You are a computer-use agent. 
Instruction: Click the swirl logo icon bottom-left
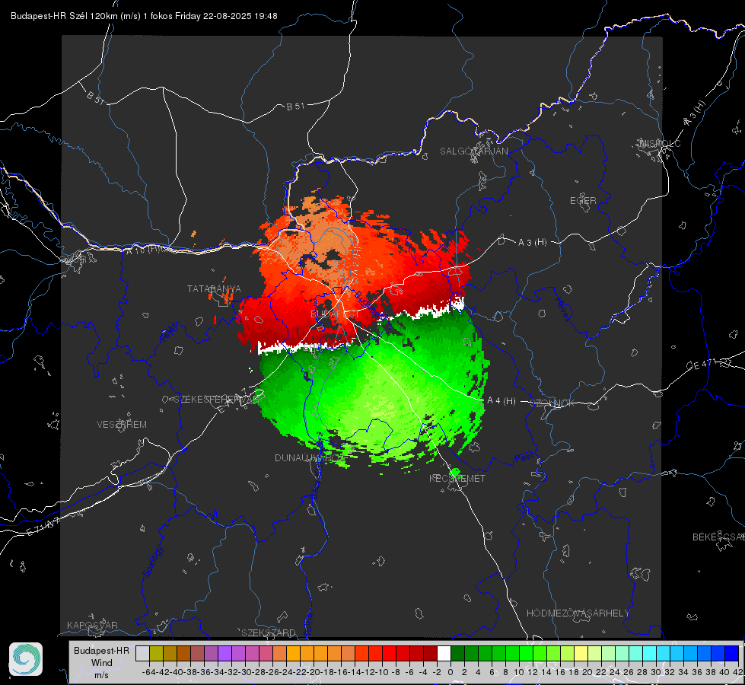[x=26, y=659]
